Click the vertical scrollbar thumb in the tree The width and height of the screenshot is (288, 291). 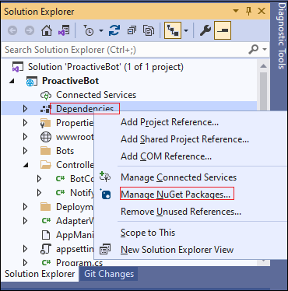(x=263, y=89)
